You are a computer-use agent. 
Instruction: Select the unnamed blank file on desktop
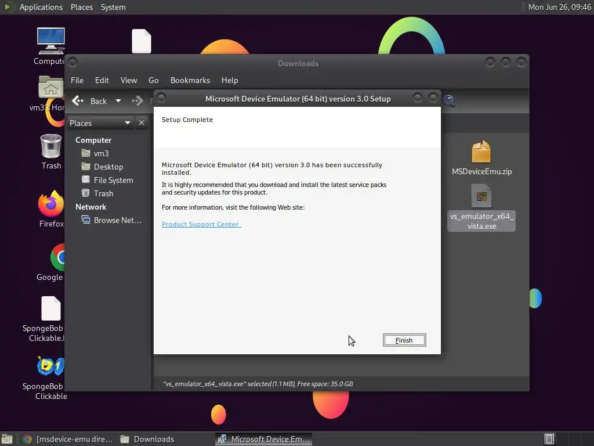pos(142,41)
